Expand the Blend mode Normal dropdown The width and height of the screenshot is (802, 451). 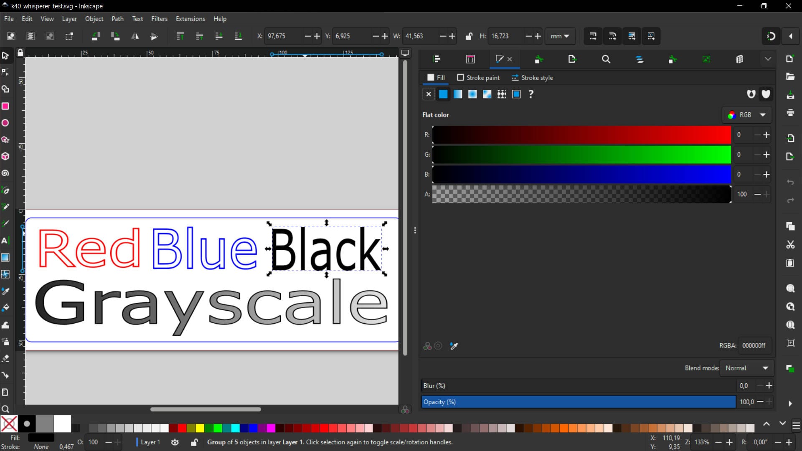coord(746,368)
